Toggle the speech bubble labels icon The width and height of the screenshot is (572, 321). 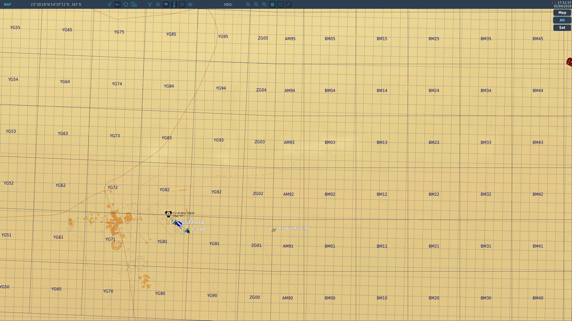[x=182, y=4]
